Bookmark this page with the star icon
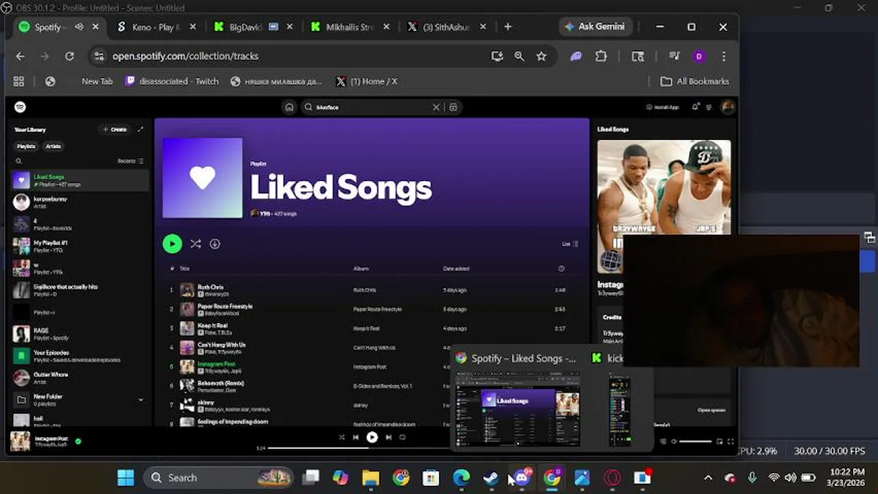The image size is (878, 494). tap(541, 56)
